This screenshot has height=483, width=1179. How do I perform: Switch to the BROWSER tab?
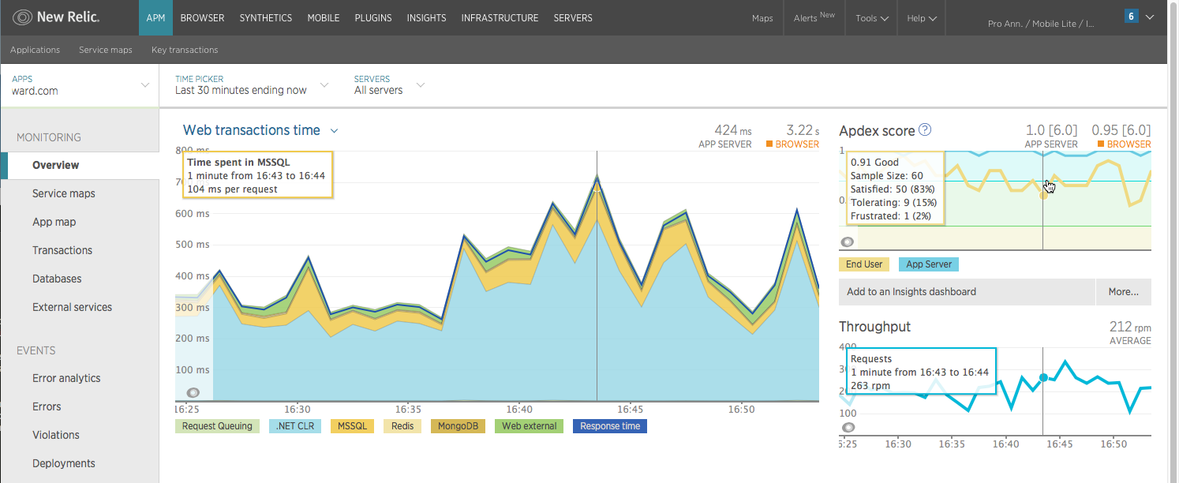pyautogui.click(x=202, y=18)
